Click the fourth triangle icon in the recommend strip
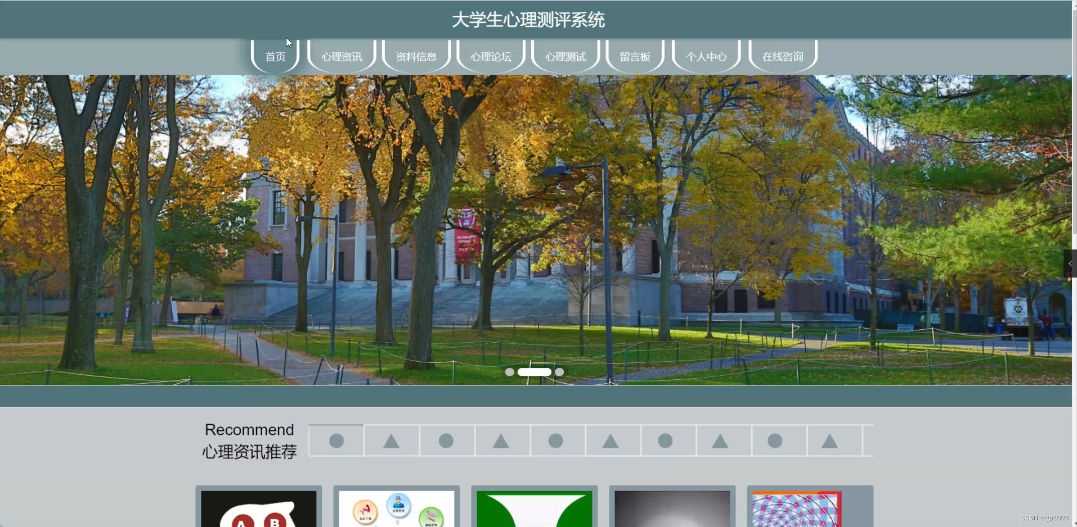Image resolution: width=1077 pixels, height=527 pixels. pos(720,441)
